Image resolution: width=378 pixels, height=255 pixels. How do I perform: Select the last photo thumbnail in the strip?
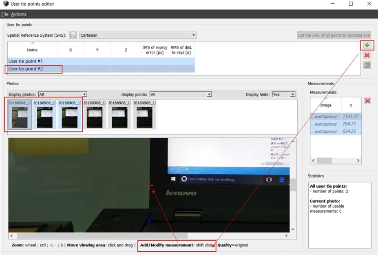(x=144, y=115)
